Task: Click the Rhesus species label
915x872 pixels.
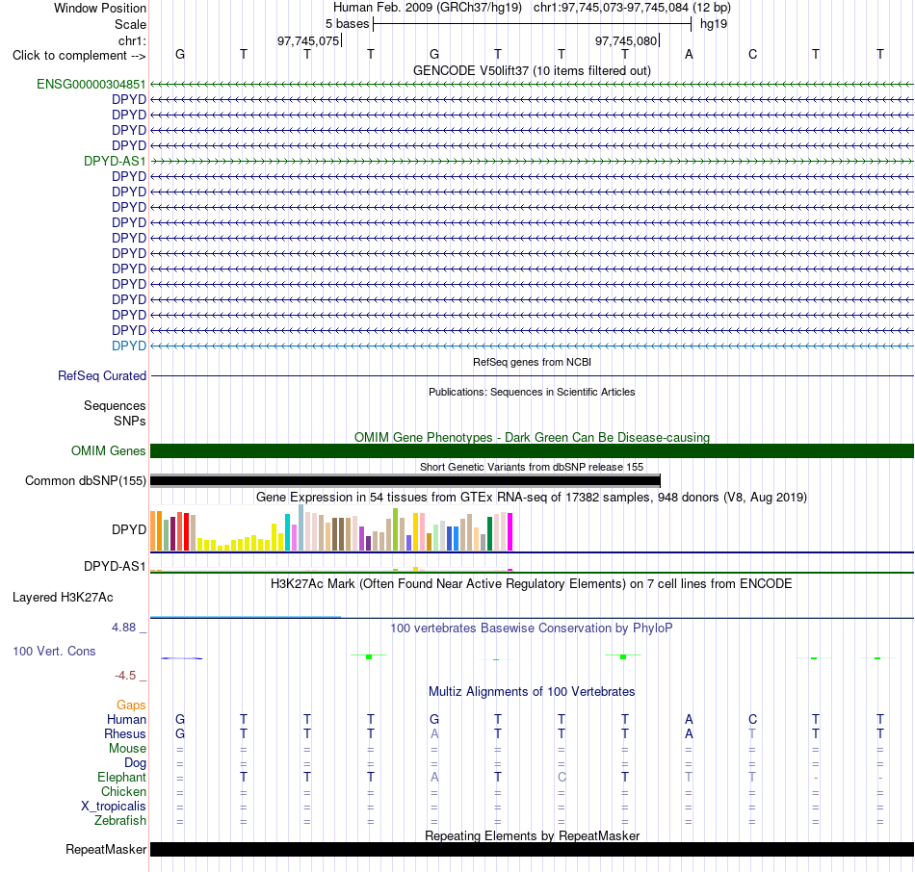Action: click(125, 733)
